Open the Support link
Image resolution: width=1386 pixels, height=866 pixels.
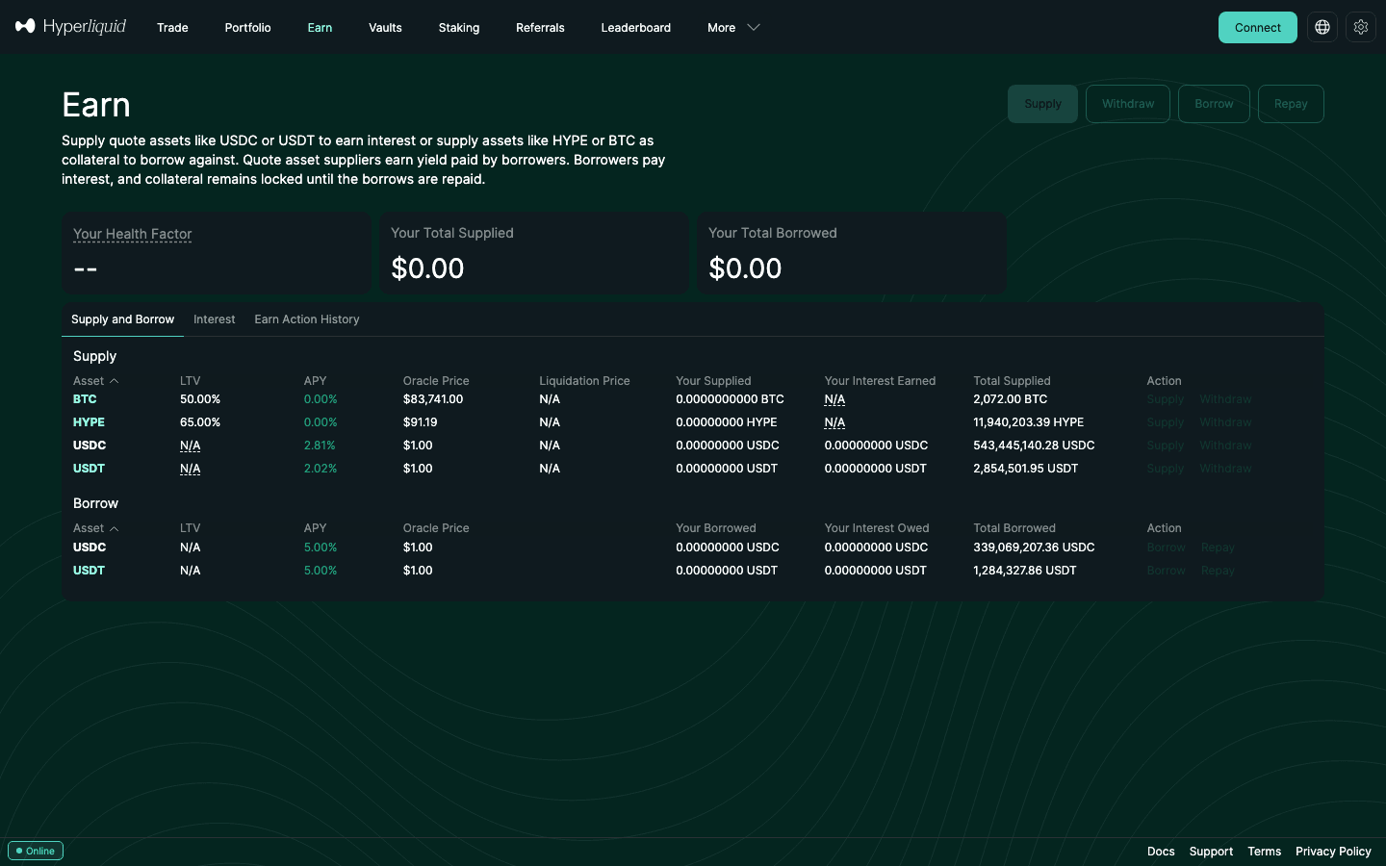tap(1211, 852)
